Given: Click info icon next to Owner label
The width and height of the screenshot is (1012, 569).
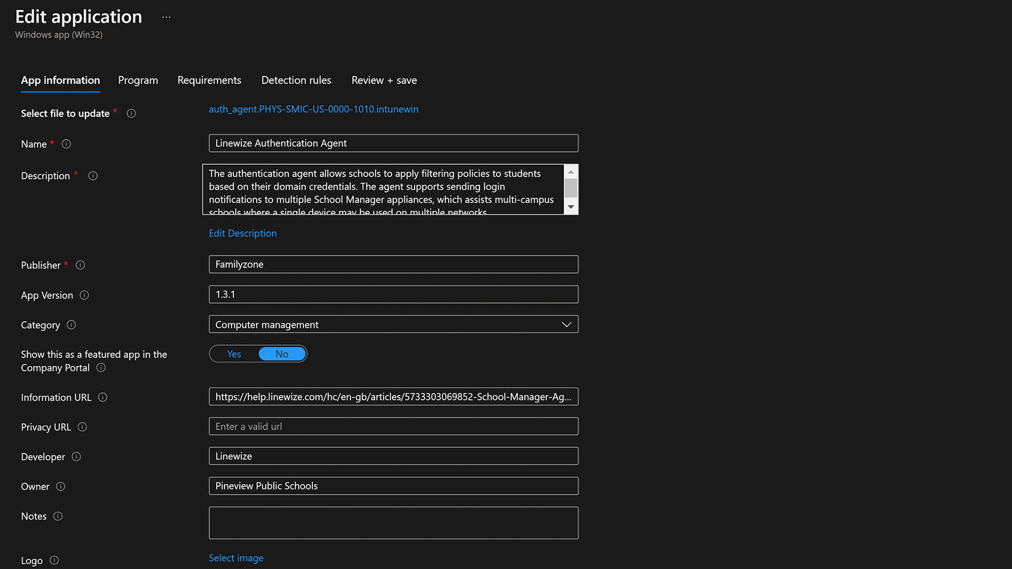Looking at the screenshot, I should pyautogui.click(x=61, y=486).
